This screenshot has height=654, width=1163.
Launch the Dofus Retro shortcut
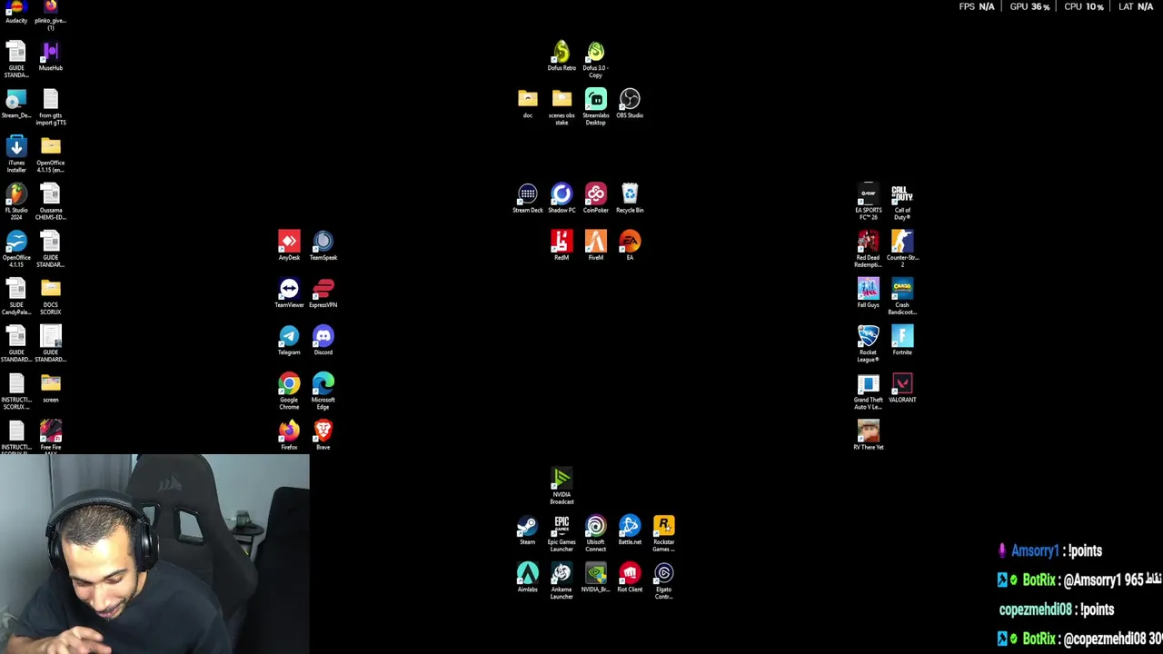coord(562,56)
